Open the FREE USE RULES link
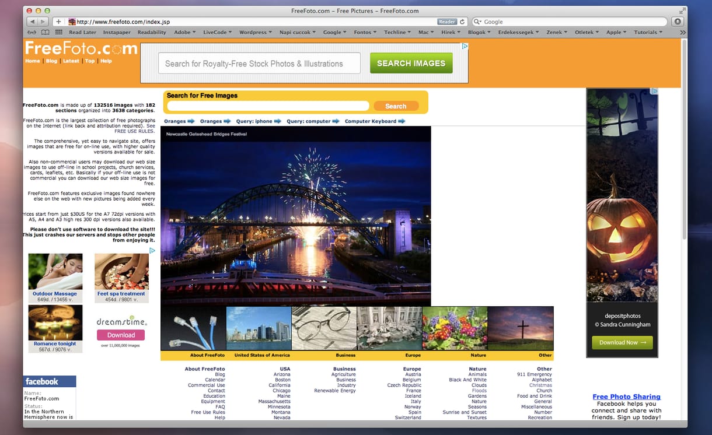The height and width of the screenshot is (435, 712). coord(134,131)
